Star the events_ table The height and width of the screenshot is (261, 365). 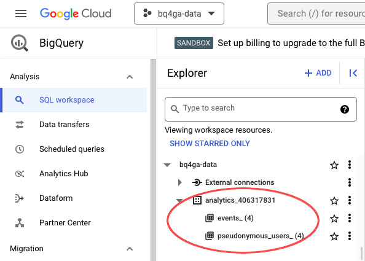(x=334, y=219)
